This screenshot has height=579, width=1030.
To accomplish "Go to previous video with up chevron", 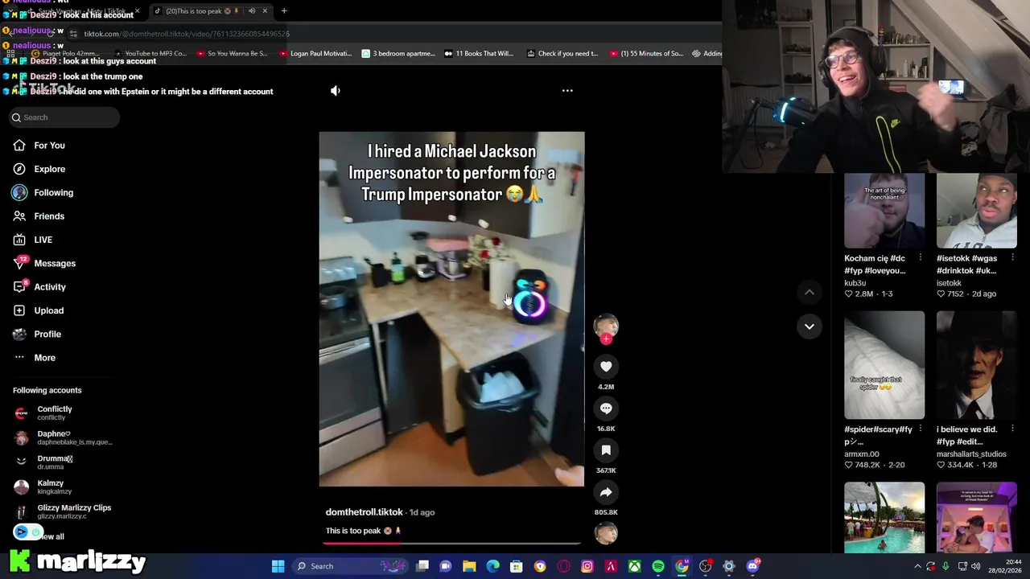I will [x=810, y=293].
